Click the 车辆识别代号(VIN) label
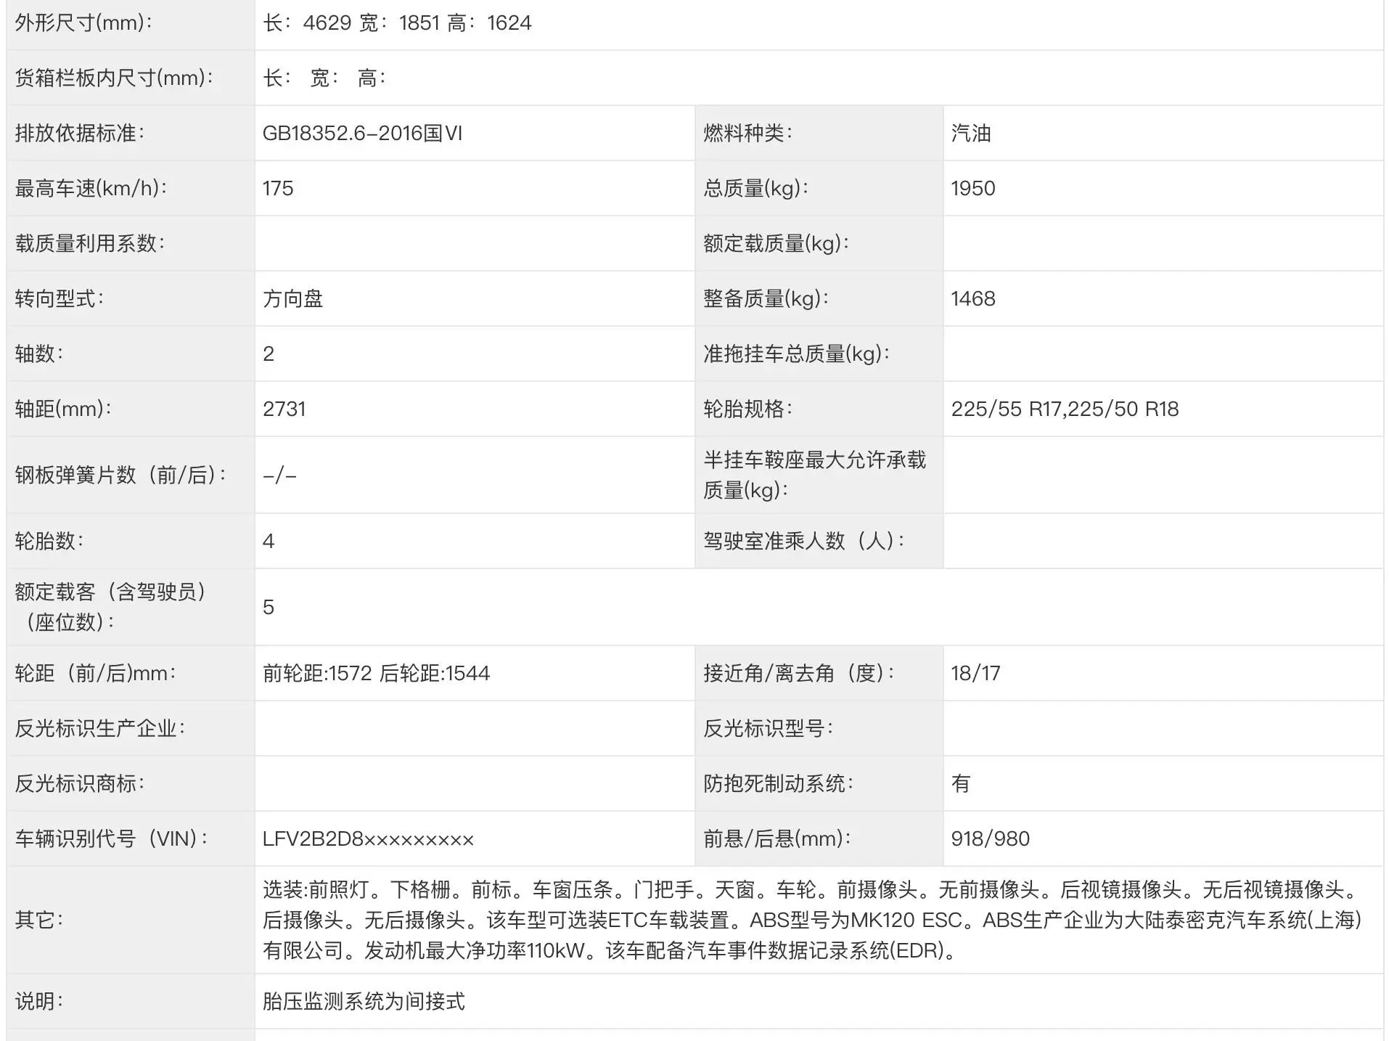This screenshot has width=1389, height=1041. (112, 839)
